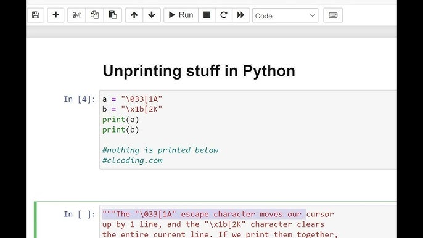
Task: Click the print(b) line in the code
Action: tap(121, 130)
